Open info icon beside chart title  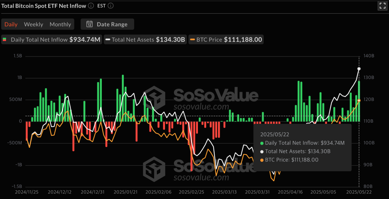click(91, 6)
